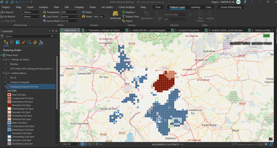This screenshot has width=277, height=148.
Task: Click the Type extrusion icon
Action: coord(159,14)
